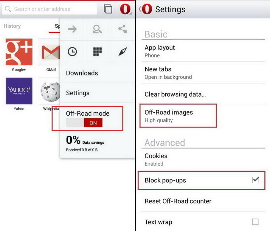Viewport: 270px width, 231px height.
Task: Tap the search magnifier icon in address bar
Action: coord(8,9)
